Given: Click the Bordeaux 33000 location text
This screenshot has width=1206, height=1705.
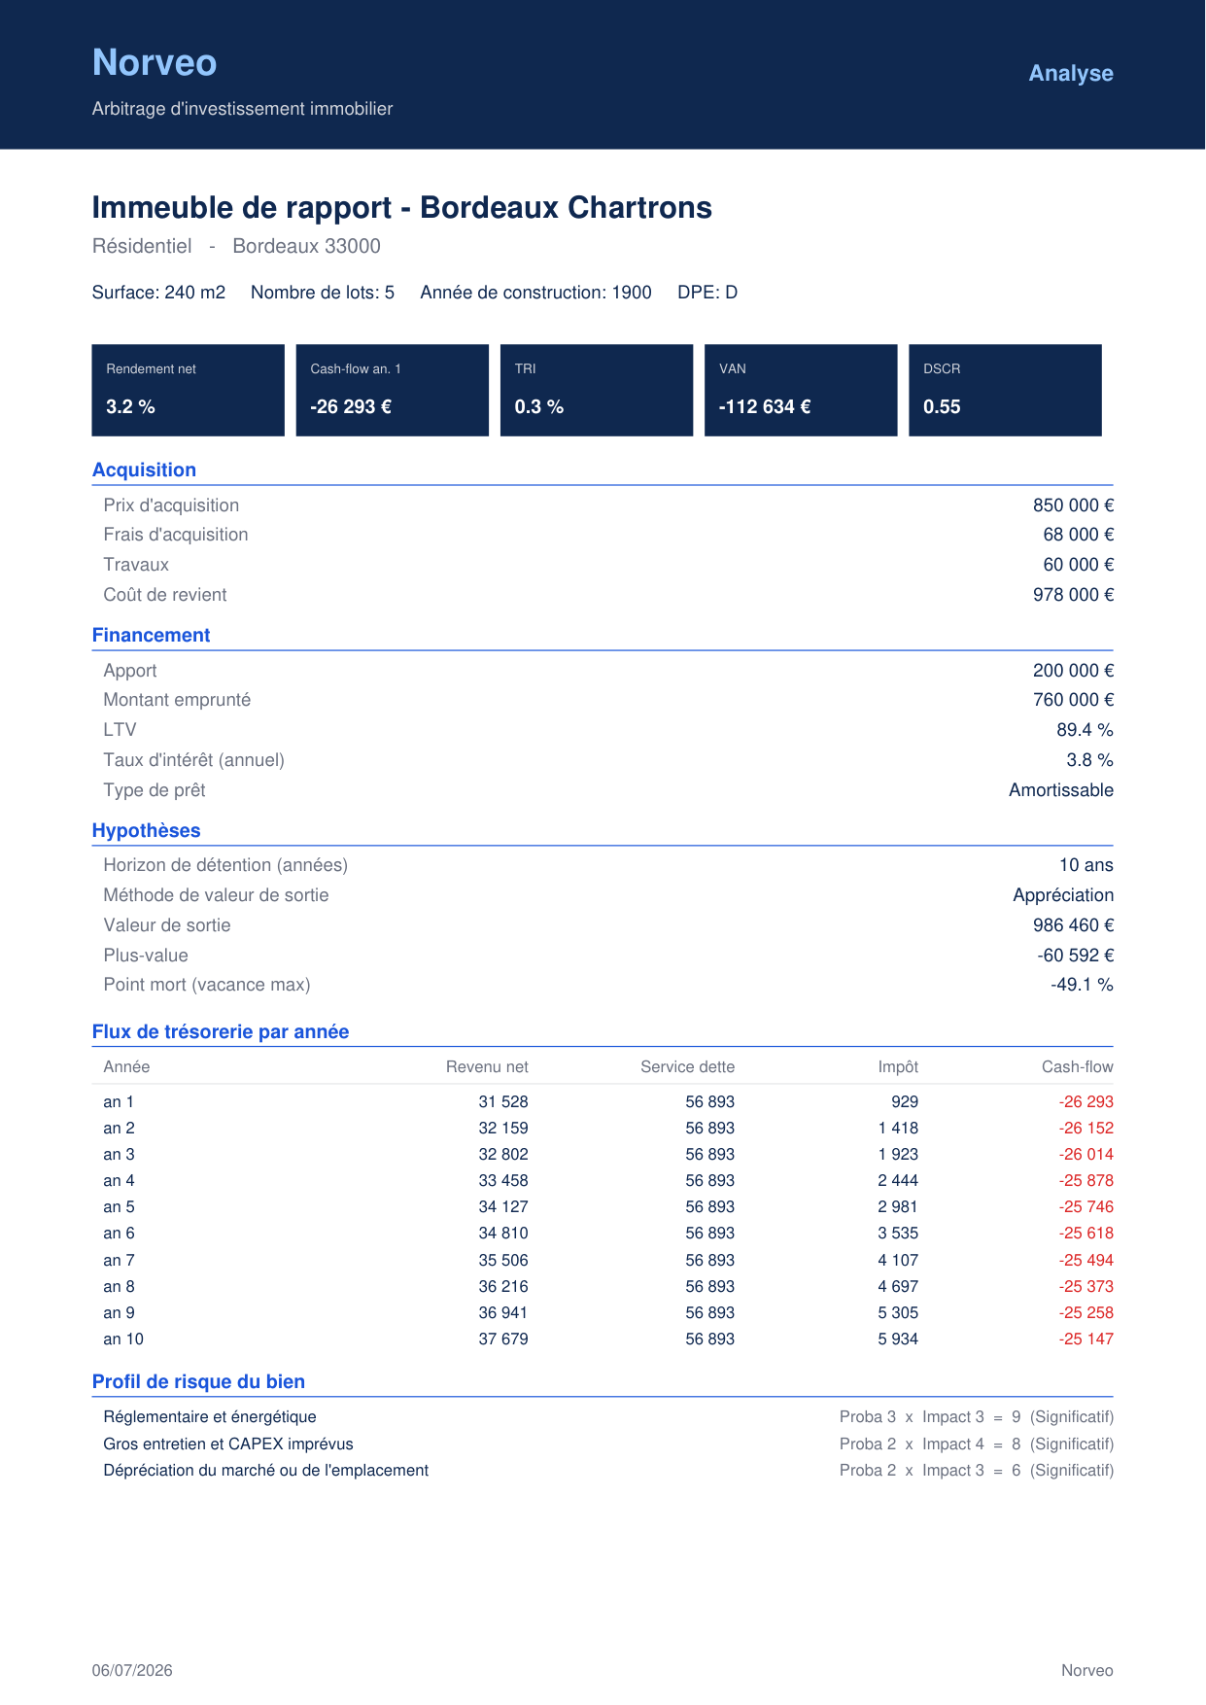Looking at the screenshot, I should coord(306,247).
